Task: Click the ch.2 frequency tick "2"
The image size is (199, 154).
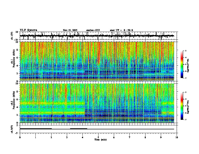Action: [x=17, y=115]
